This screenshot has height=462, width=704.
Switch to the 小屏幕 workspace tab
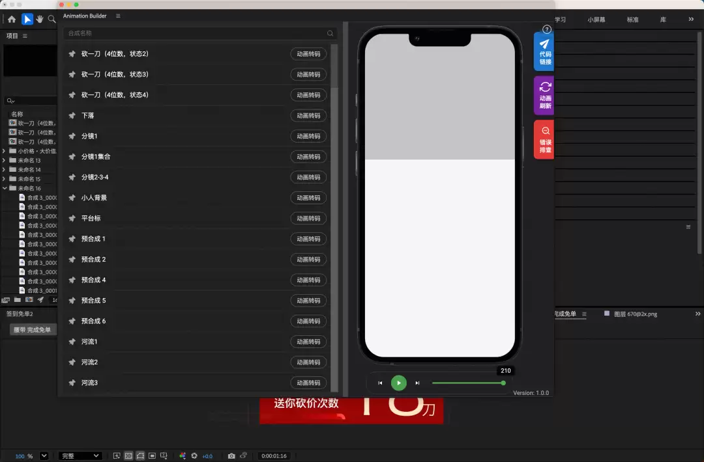(596, 20)
